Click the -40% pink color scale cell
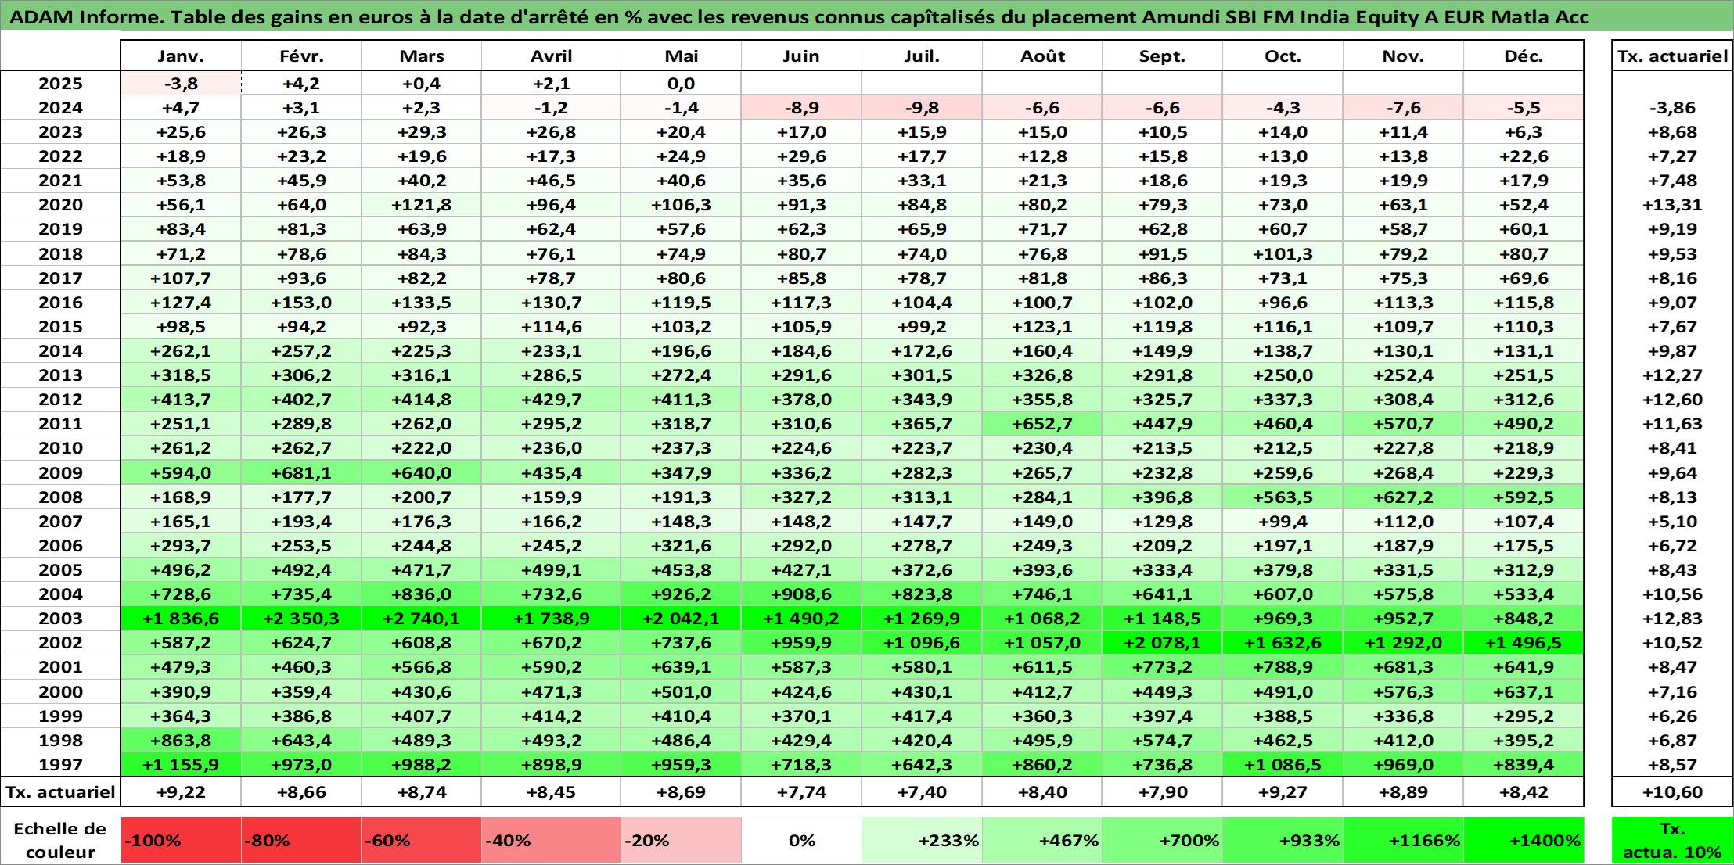 [x=550, y=840]
